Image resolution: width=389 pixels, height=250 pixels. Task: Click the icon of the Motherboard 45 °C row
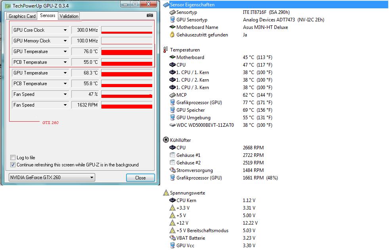(x=172, y=57)
